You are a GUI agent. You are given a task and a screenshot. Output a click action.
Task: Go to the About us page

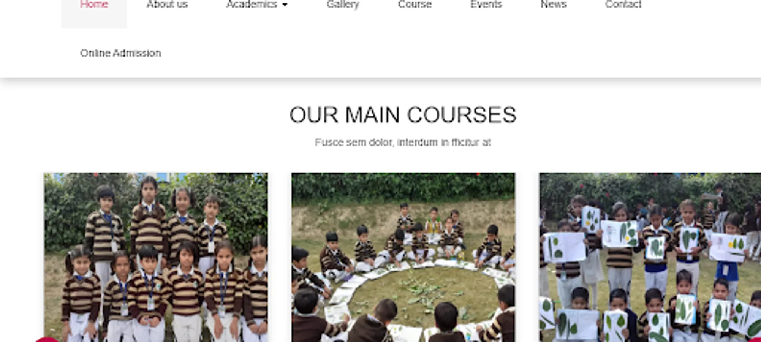point(167,5)
